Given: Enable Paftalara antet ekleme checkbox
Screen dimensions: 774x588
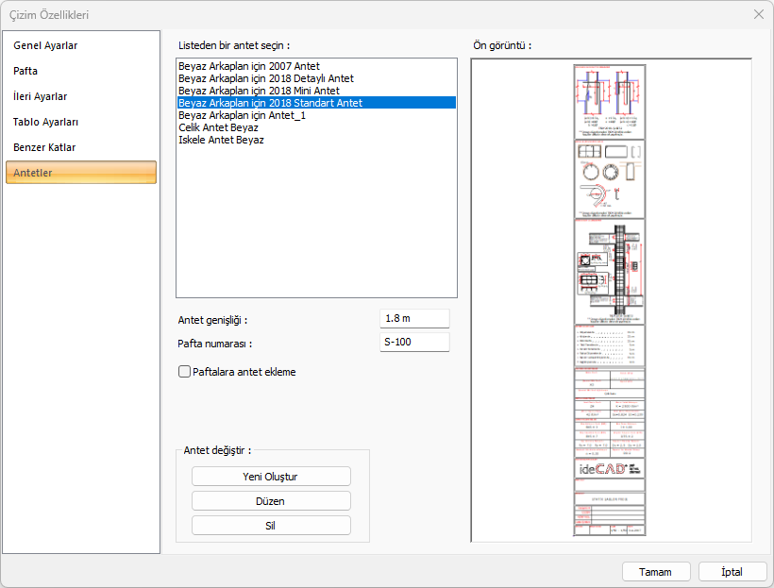Looking at the screenshot, I should pyautogui.click(x=185, y=372).
